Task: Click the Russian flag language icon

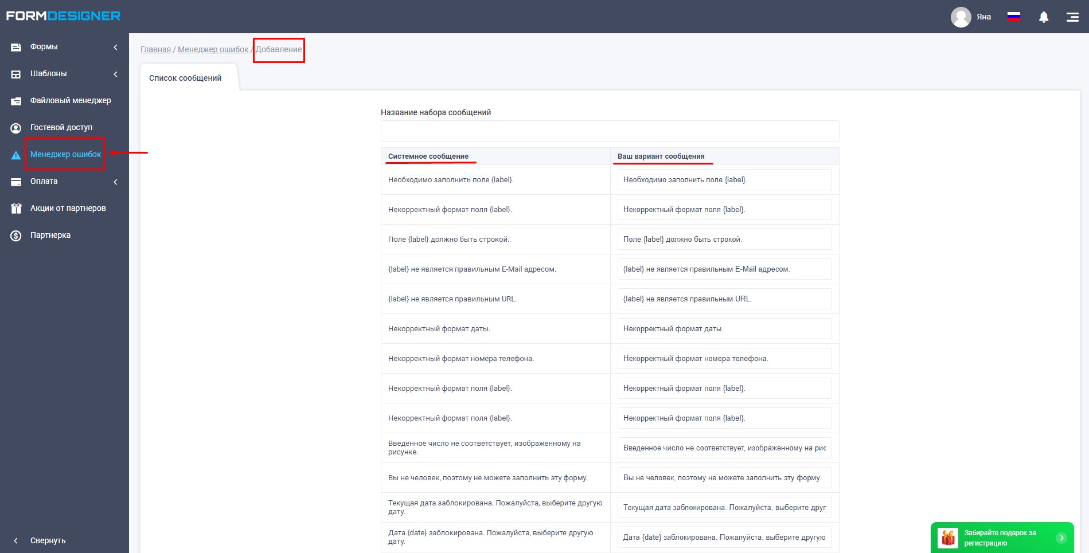Action: click(x=1014, y=17)
